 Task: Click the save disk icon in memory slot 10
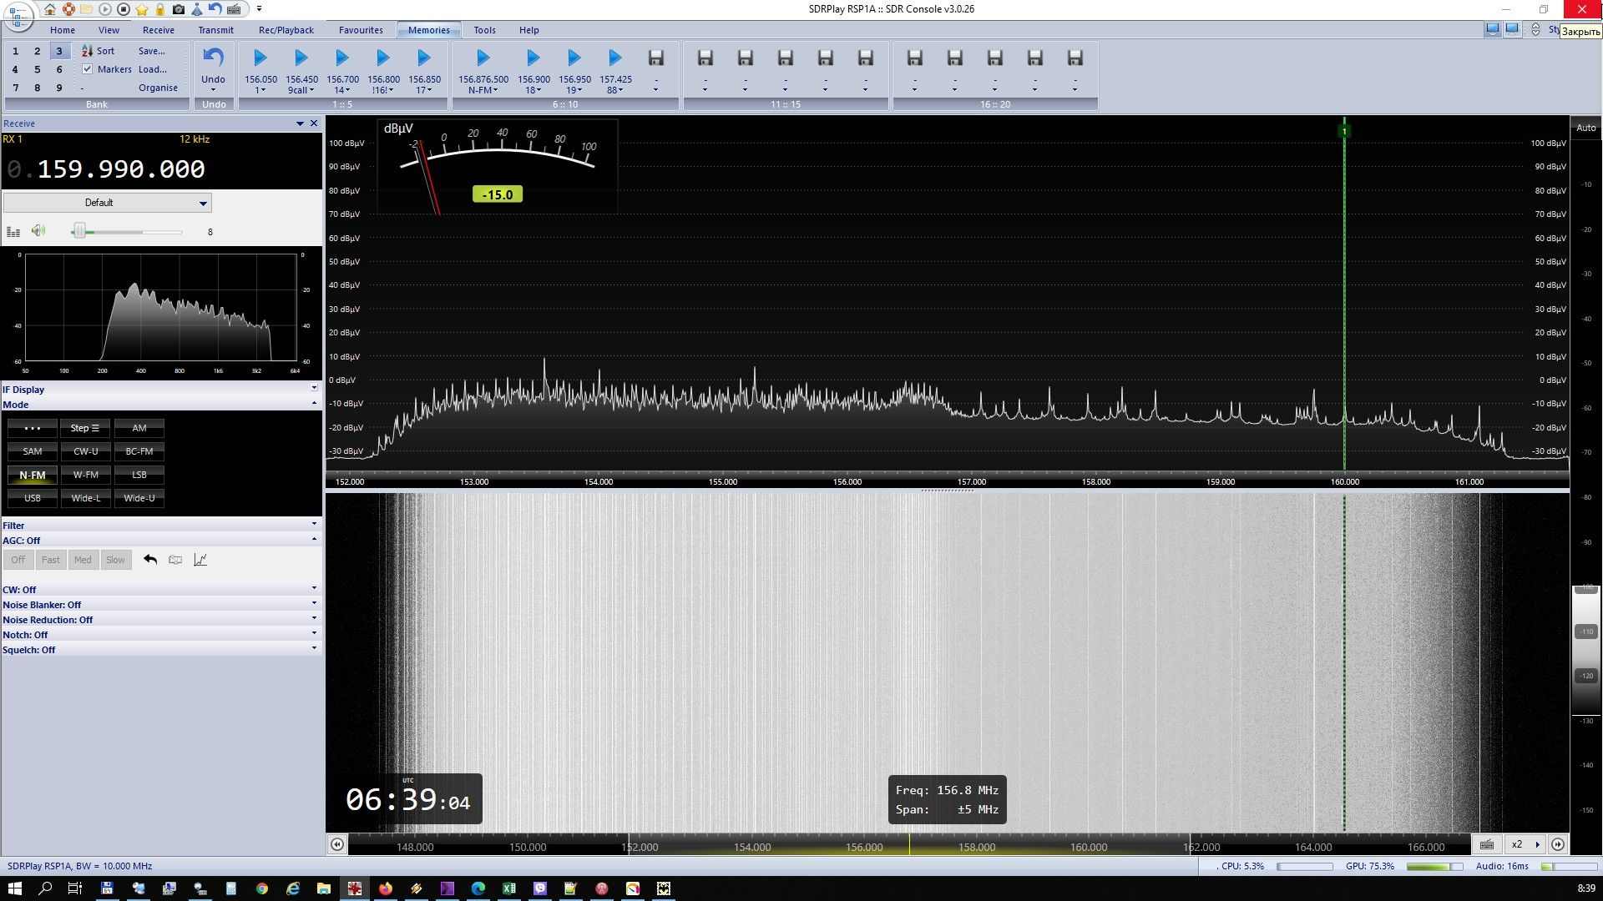click(655, 58)
